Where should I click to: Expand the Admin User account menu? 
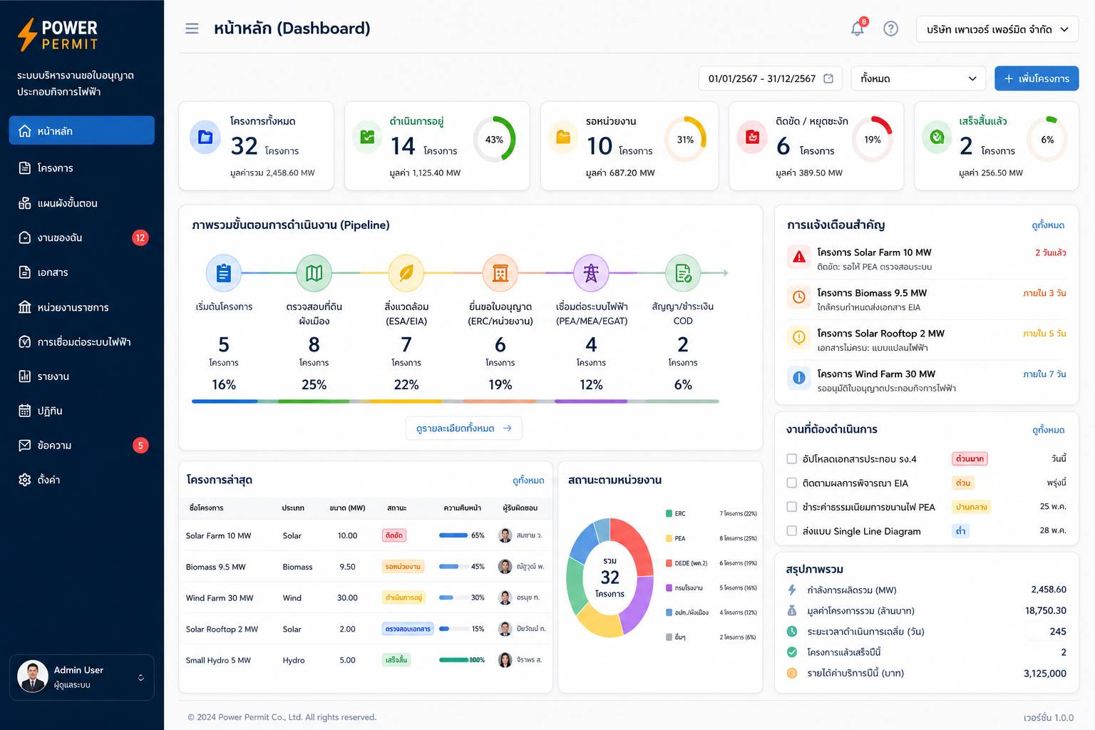pos(81,677)
